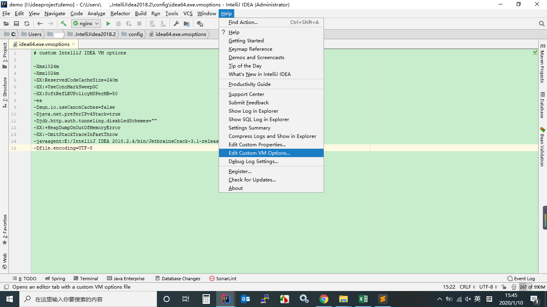547x307 pixels.
Task: Switch input language 英 indicator in tray
Action: coord(477,299)
